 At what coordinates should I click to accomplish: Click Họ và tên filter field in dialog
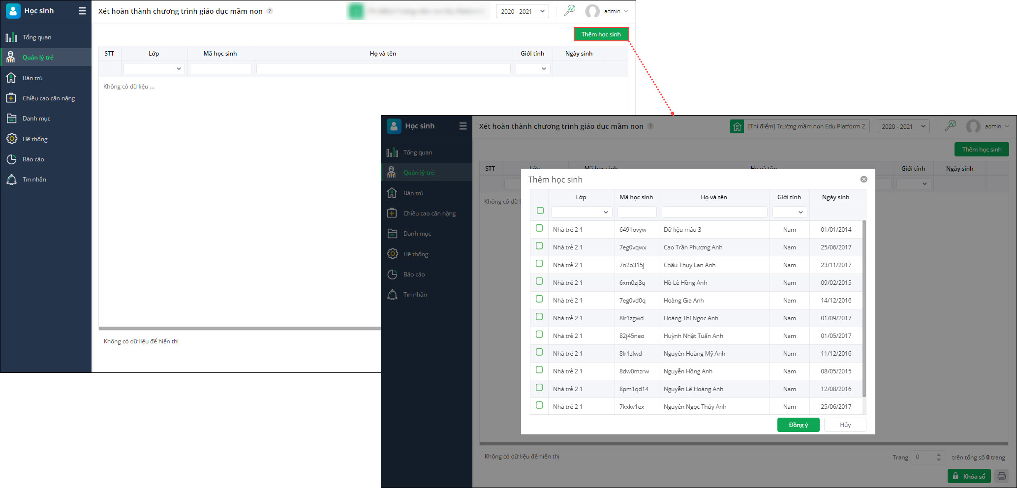[714, 212]
